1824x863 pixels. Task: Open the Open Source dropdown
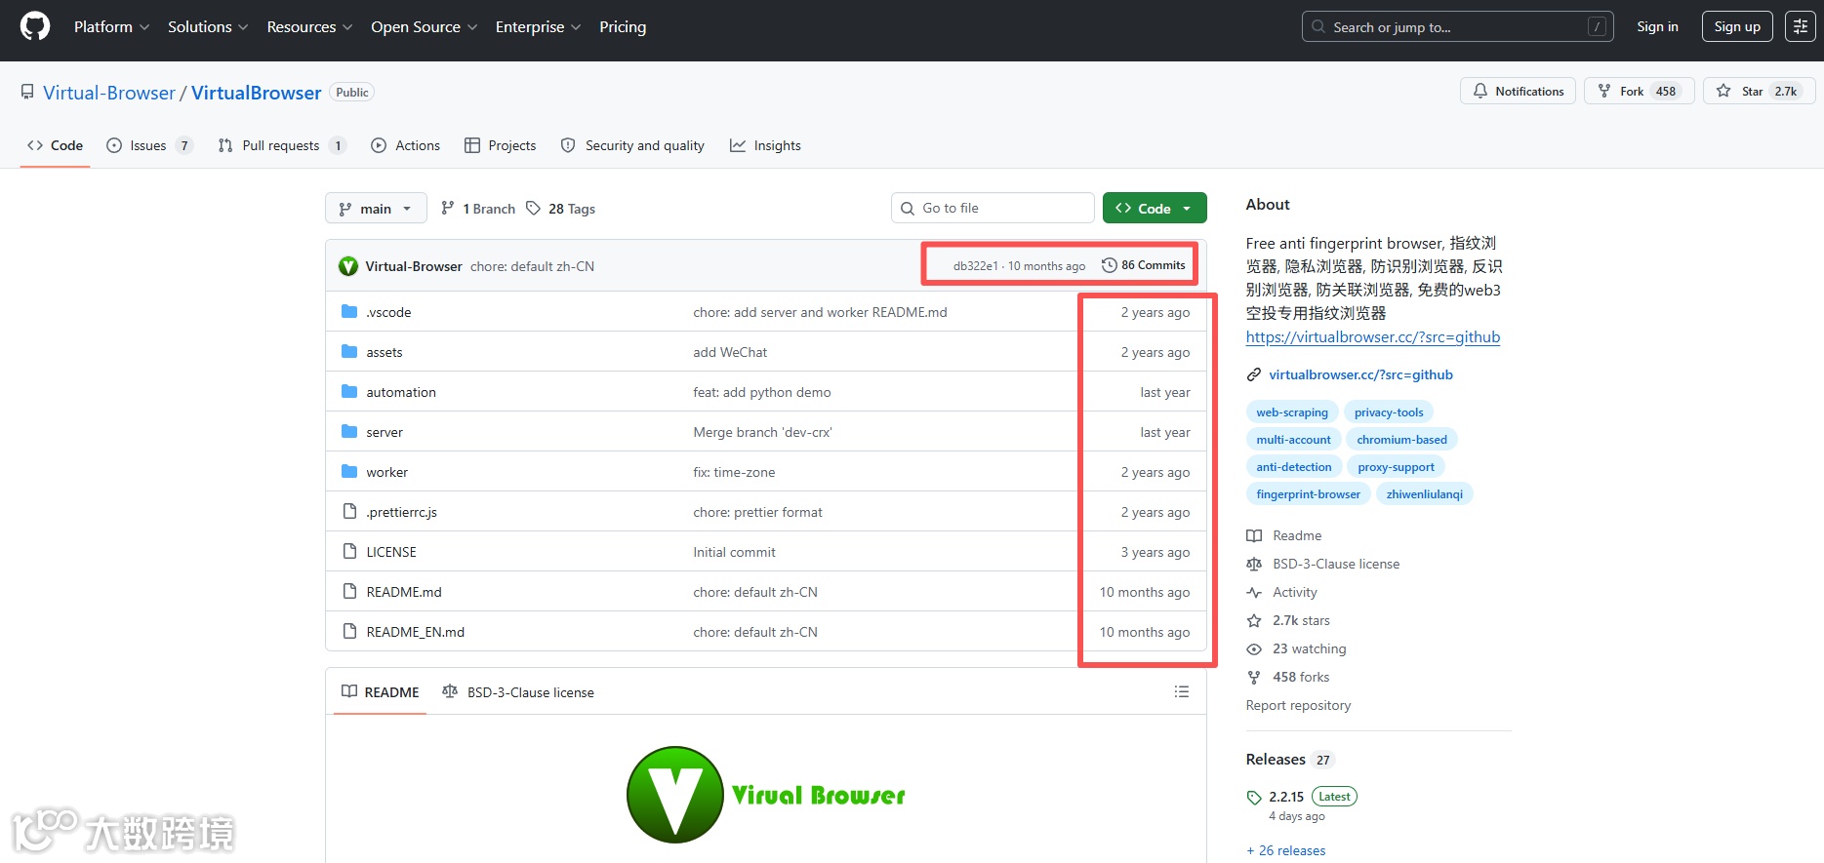click(425, 26)
